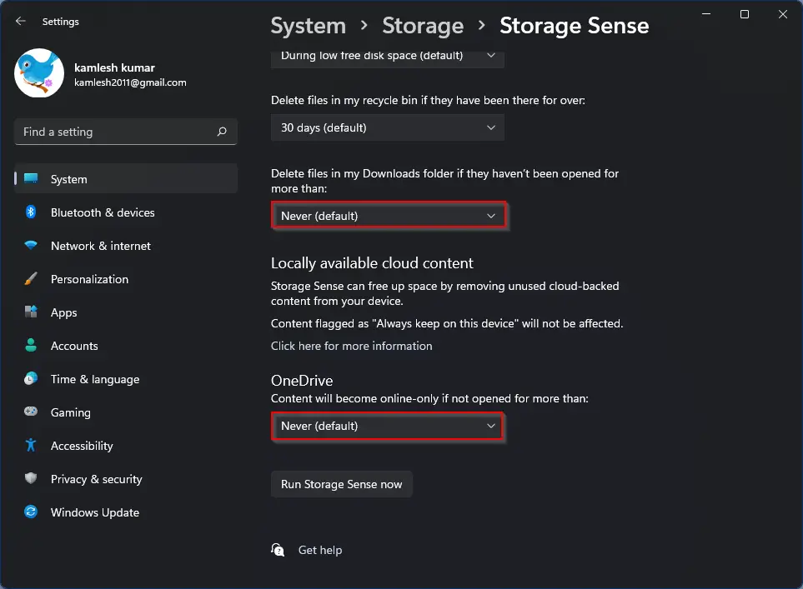Open Click here for more information link
803x589 pixels.
click(351, 346)
